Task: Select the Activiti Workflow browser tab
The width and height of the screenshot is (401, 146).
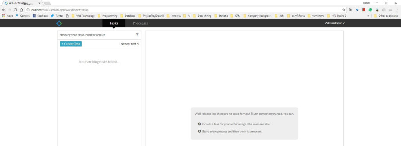Action: pos(22,3)
